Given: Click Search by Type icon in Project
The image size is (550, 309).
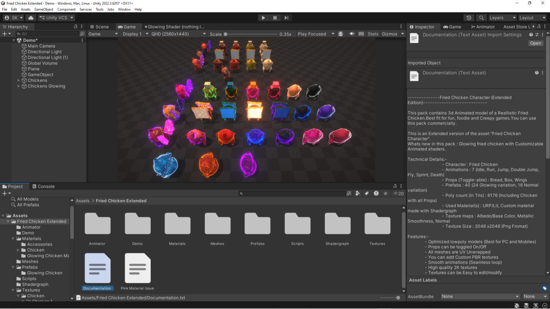Looking at the screenshot, I should [x=357, y=194].
